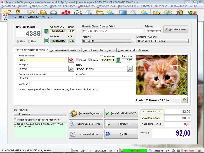The image size is (204, 153).
Task: Select the 2ª via radio option
Action: pos(29,41)
